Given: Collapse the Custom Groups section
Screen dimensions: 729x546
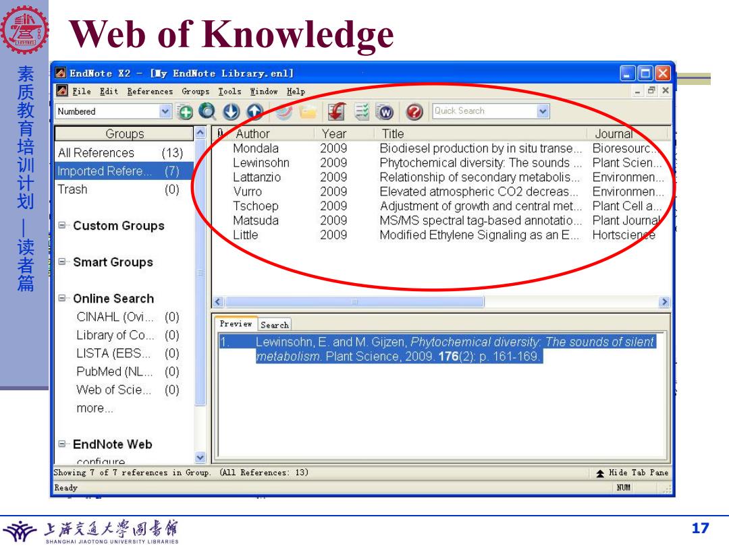Looking at the screenshot, I should click(62, 226).
